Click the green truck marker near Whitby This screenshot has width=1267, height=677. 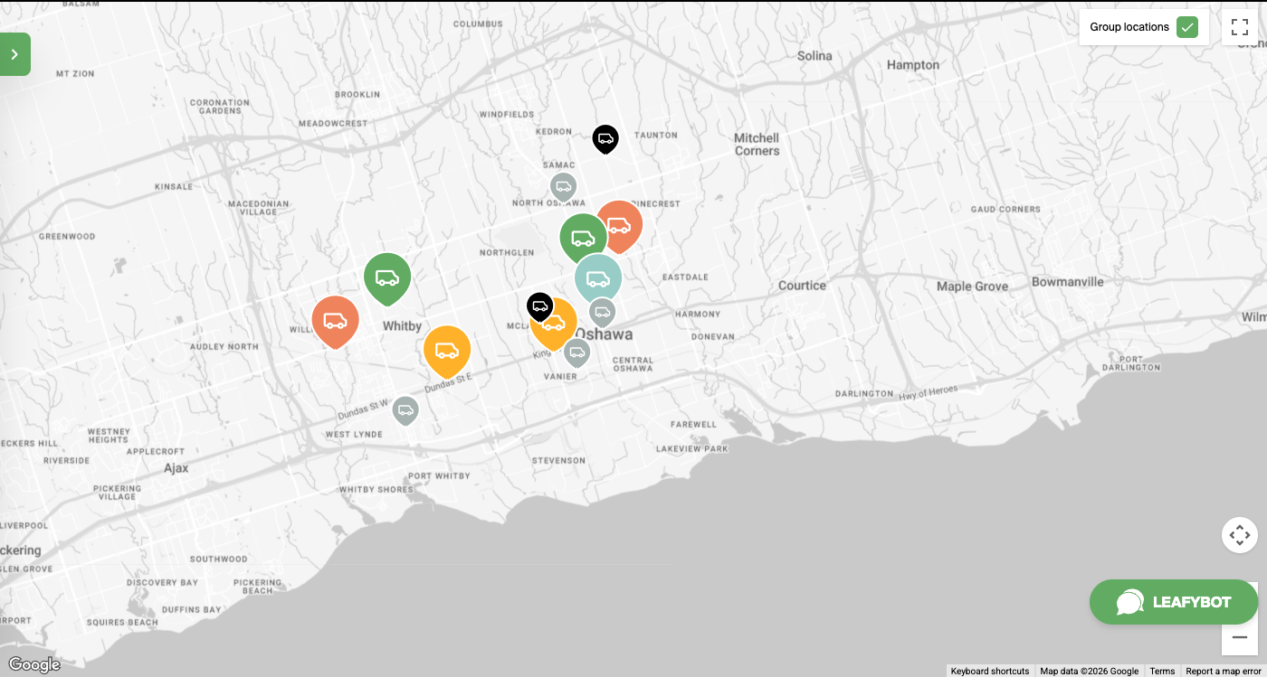(387, 278)
